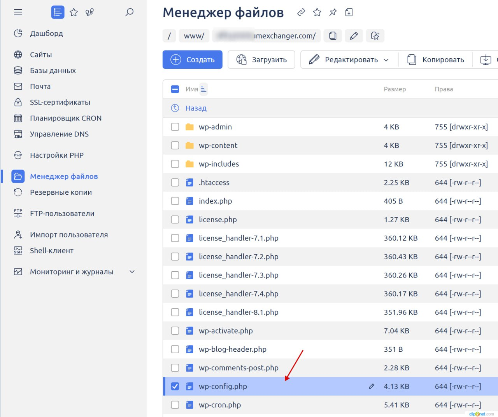Open the wp-content folder
The height and width of the screenshot is (417, 498).
218,145
